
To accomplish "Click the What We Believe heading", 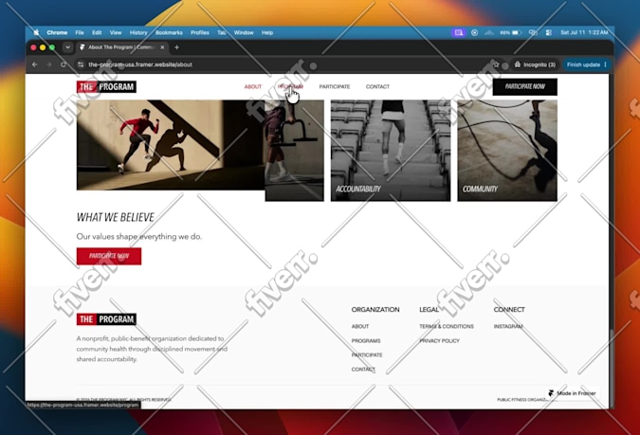I will 116,217.
